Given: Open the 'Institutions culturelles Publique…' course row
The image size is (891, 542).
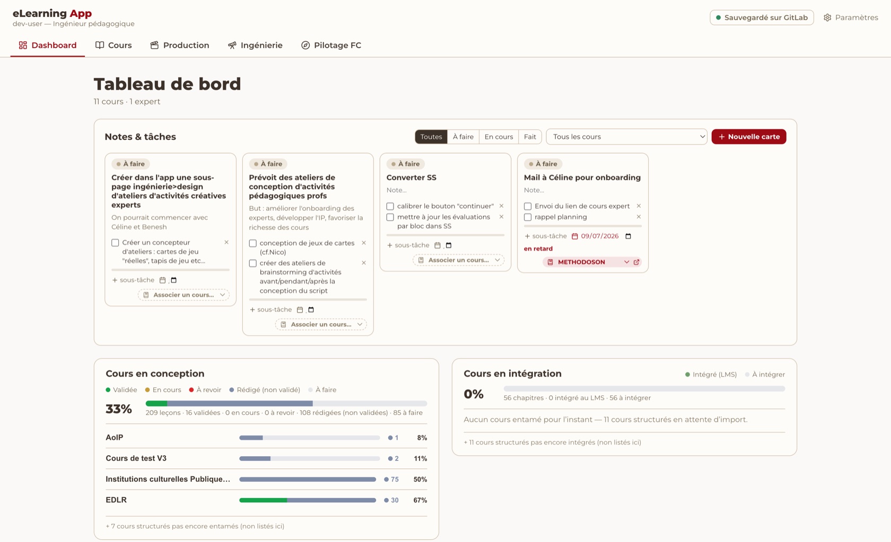Looking at the screenshot, I should (x=266, y=479).
